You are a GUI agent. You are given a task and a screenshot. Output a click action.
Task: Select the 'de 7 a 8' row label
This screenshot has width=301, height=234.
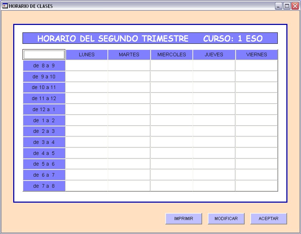[x=44, y=186]
